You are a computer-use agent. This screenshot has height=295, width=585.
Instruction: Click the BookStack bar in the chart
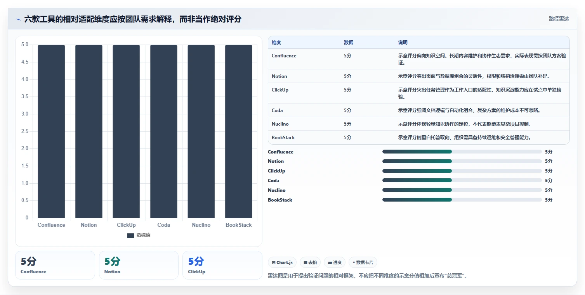239,131
